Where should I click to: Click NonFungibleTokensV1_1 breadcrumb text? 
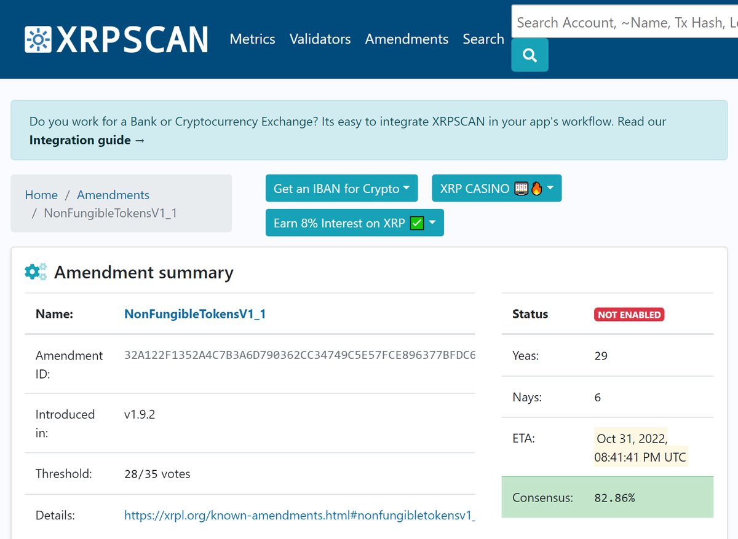(110, 213)
